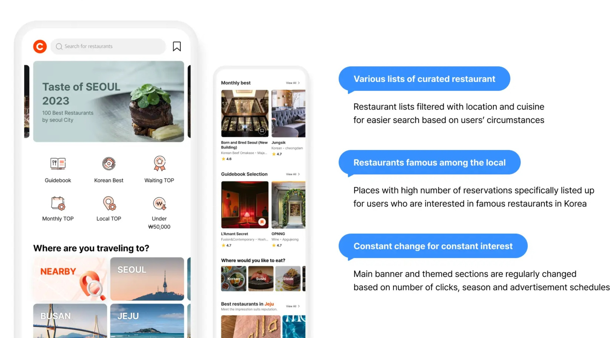Tap the orange C app logo
Screen dimensions: 615x338
point(40,47)
